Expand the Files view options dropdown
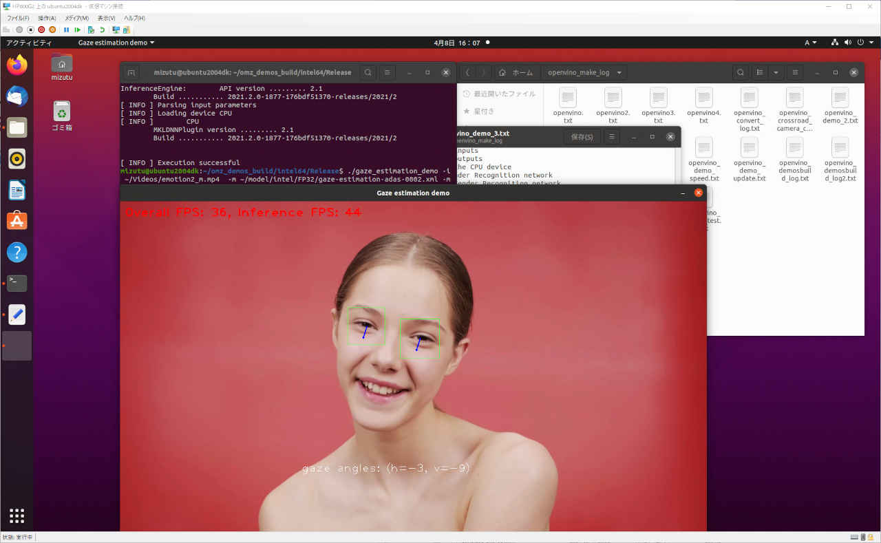This screenshot has width=881, height=543. click(776, 72)
